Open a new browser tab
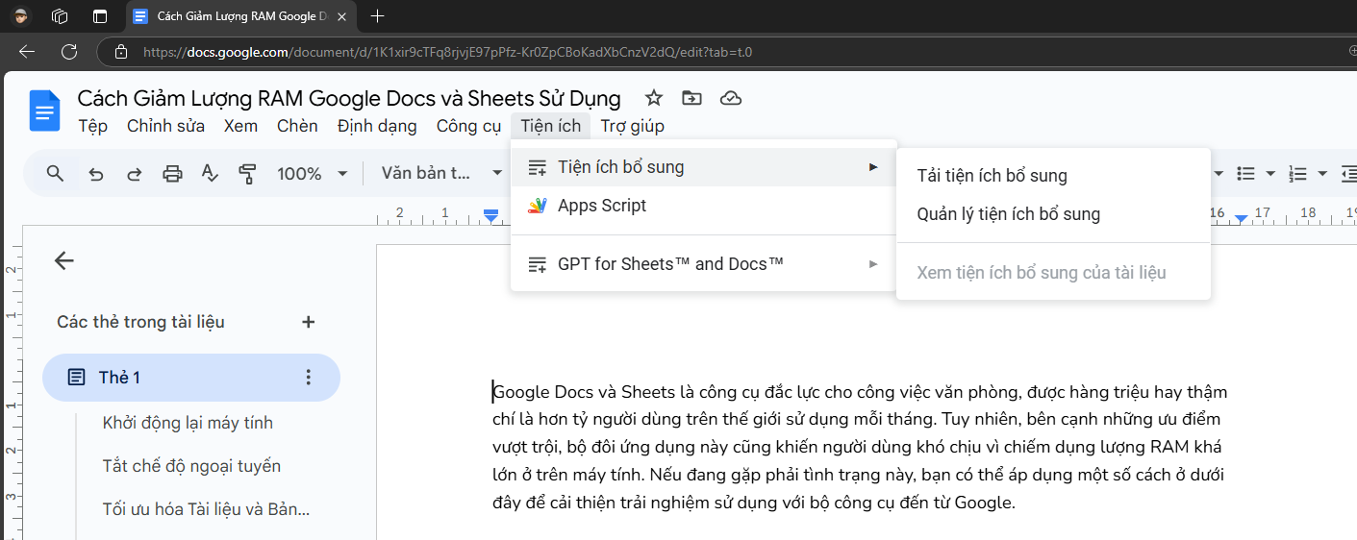The image size is (1357, 540). pyautogui.click(x=378, y=16)
